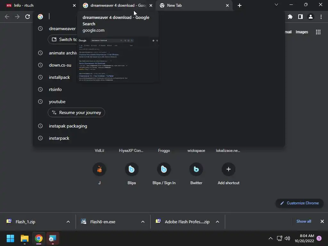328x246 pixels.
Task: Open the volume tray icon
Action: pos(287,238)
